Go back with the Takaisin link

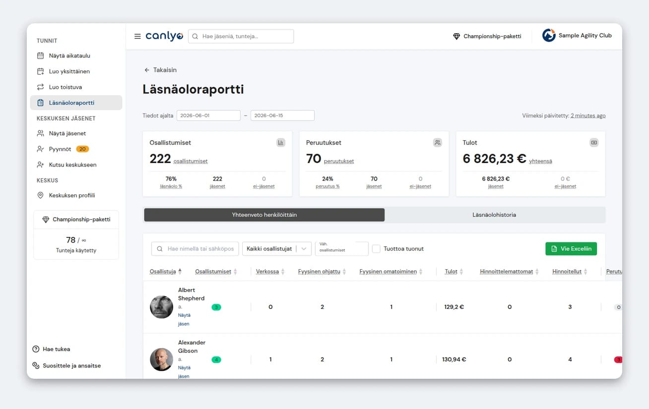(x=160, y=70)
